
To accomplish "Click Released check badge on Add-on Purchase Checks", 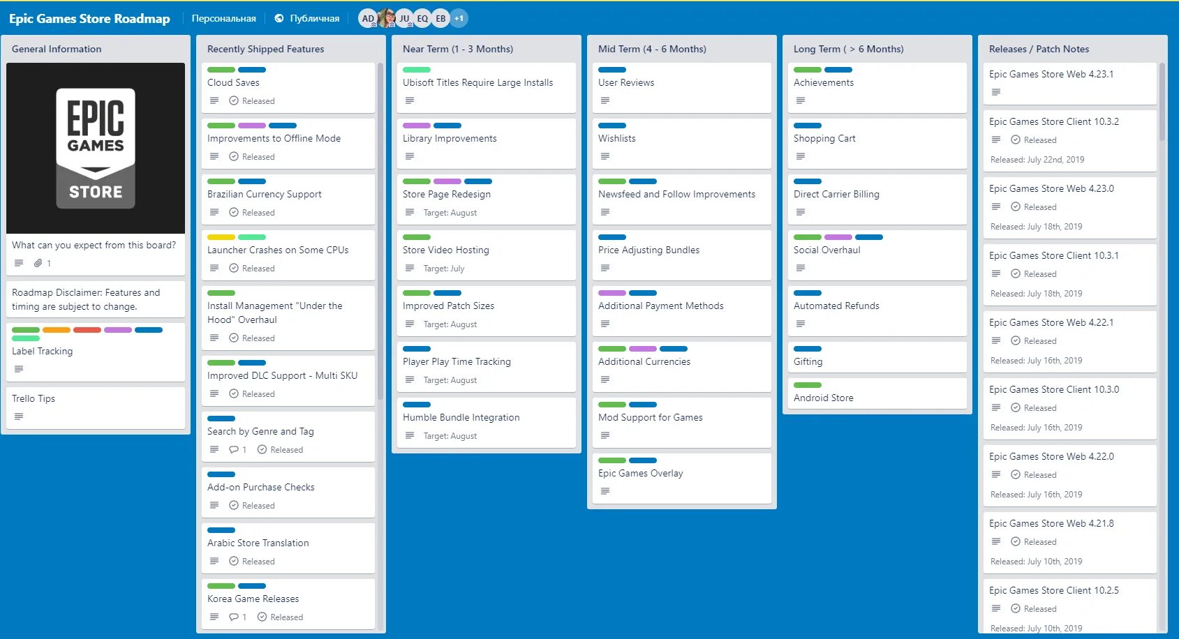I will point(252,506).
